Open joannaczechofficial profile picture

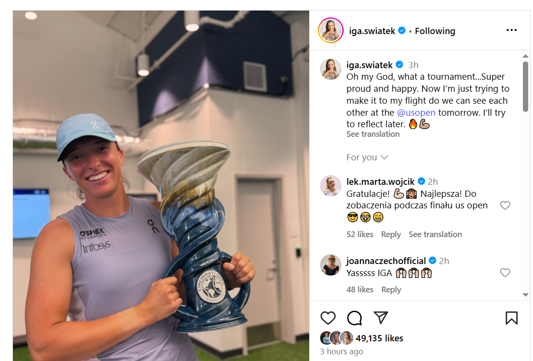(330, 265)
